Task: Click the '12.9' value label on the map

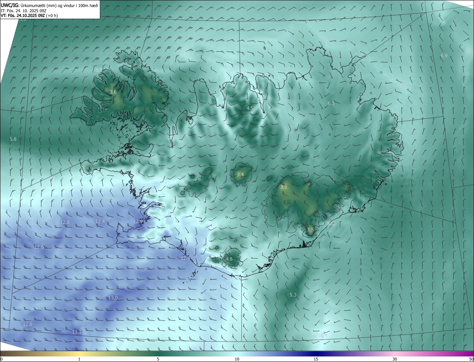Action: click(138, 221)
